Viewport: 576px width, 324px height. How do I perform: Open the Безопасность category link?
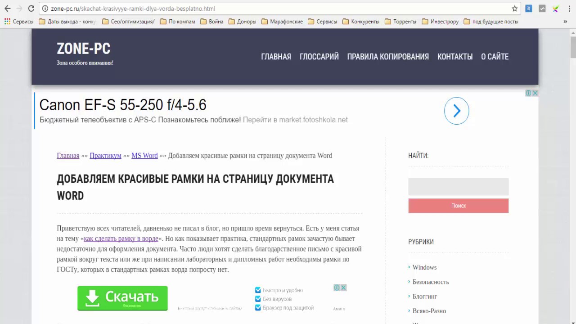click(x=431, y=282)
